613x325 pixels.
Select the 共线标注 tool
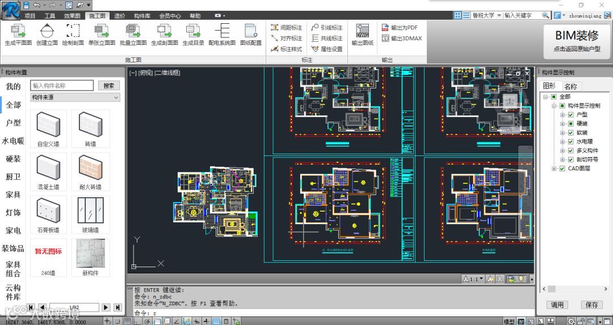pos(327,38)
